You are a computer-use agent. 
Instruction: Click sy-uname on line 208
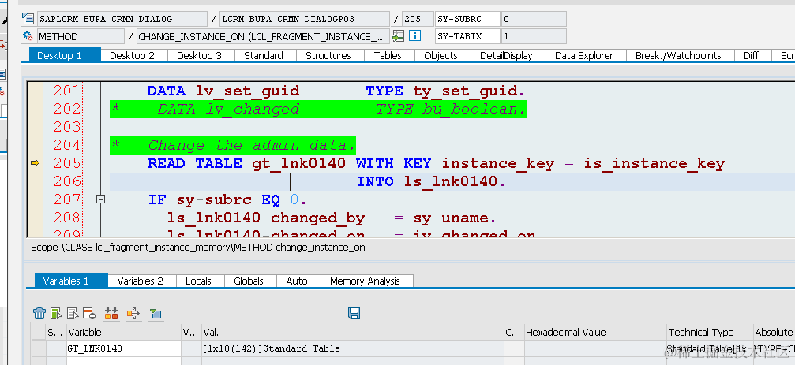click(452, 218)
